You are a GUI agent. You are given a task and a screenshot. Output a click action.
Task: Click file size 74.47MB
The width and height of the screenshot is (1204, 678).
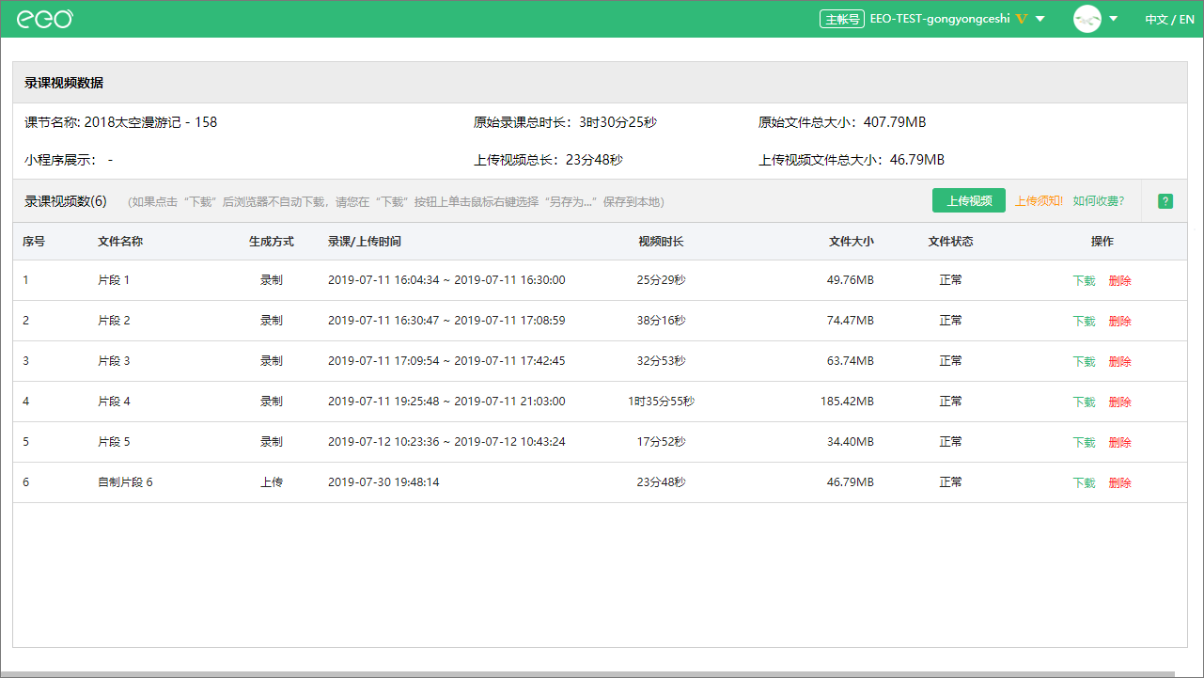(x=851, y=321)
